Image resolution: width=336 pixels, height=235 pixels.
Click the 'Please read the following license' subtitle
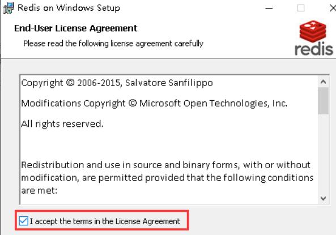point(113,44)
